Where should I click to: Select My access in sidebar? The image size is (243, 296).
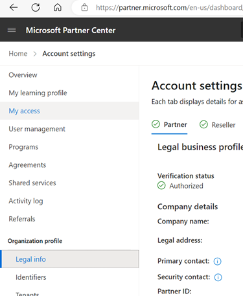(x=69, y=111)
